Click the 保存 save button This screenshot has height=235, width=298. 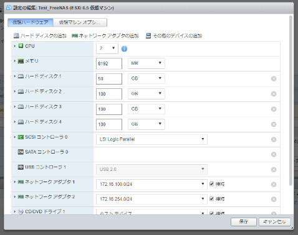pos(244,222)
